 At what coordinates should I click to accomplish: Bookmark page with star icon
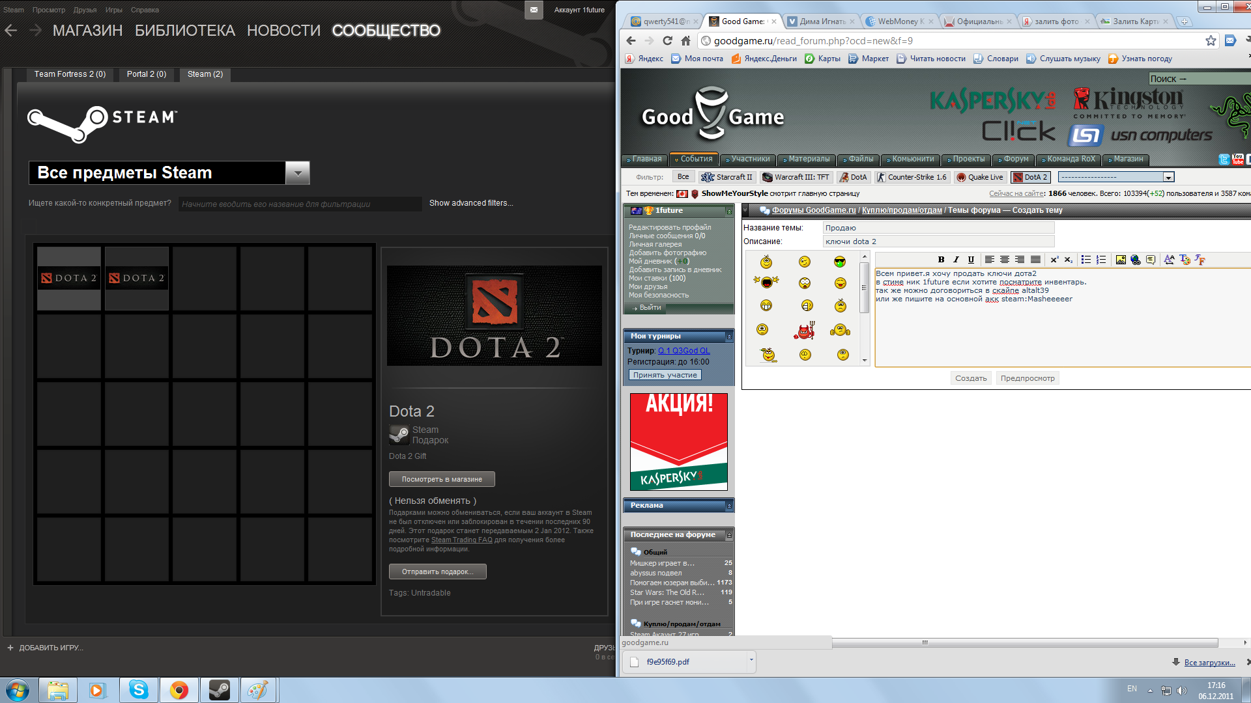[x=1211, y=40]
